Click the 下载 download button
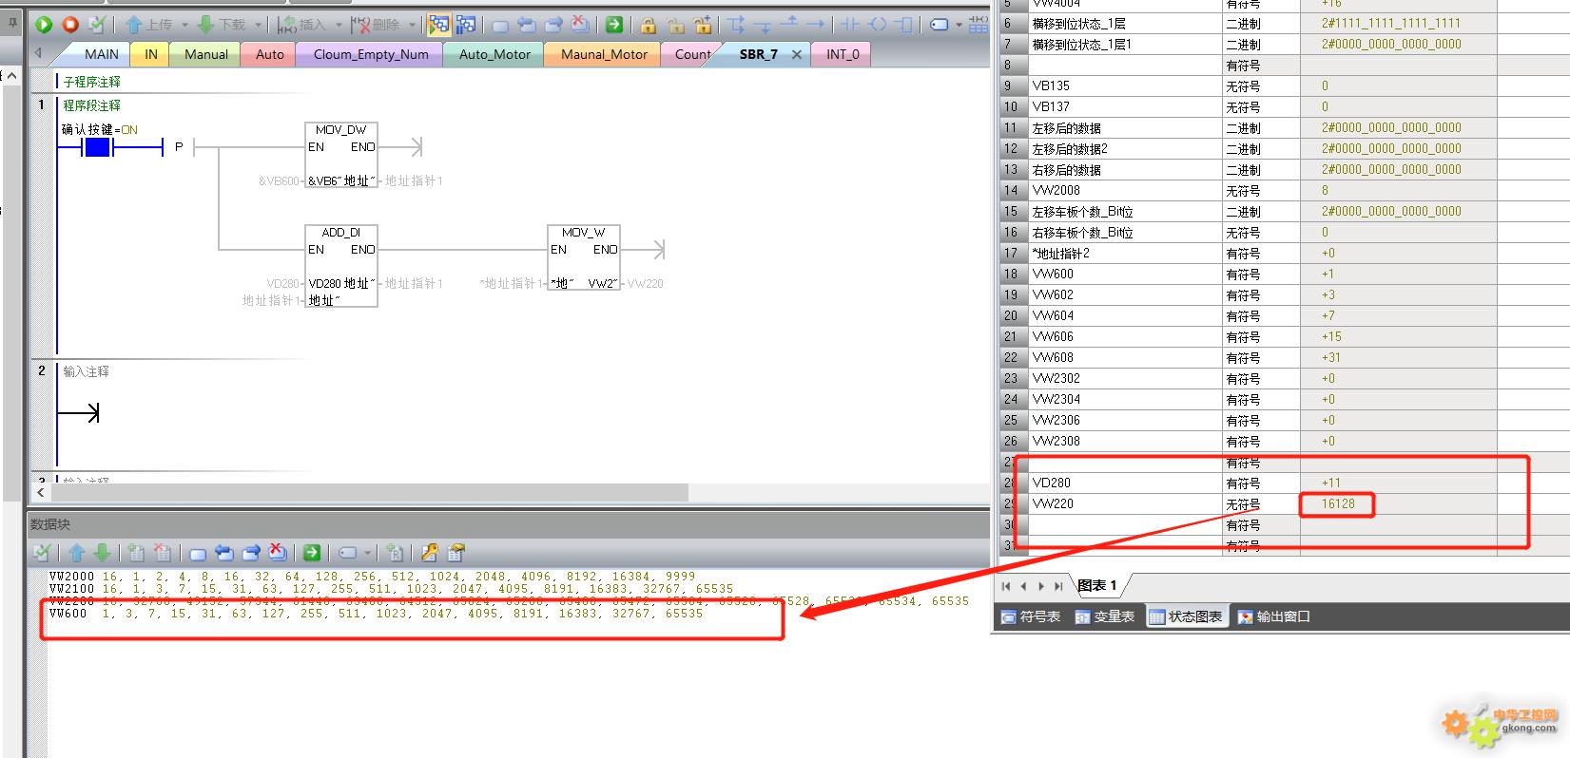 222,25
